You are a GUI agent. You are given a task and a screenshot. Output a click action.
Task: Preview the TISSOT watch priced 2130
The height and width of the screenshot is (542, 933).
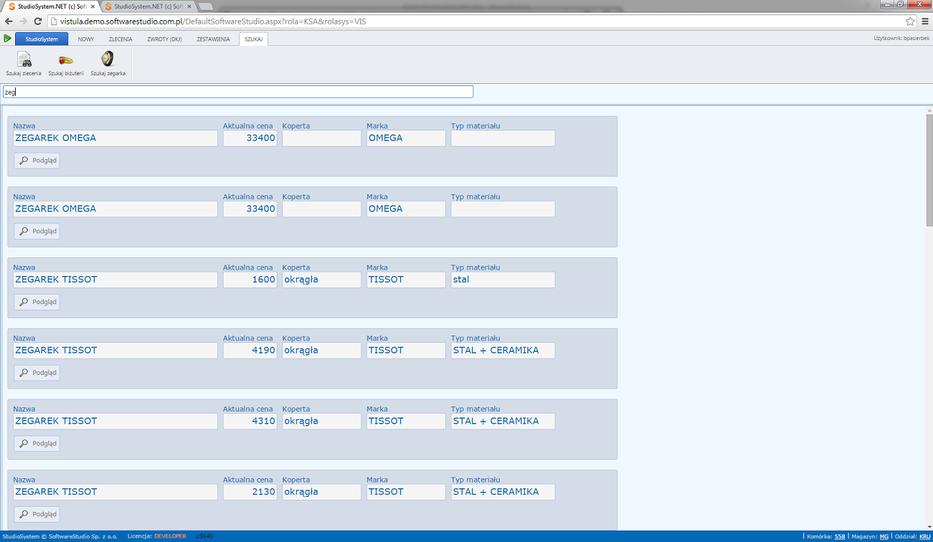(x=37, y=514)
